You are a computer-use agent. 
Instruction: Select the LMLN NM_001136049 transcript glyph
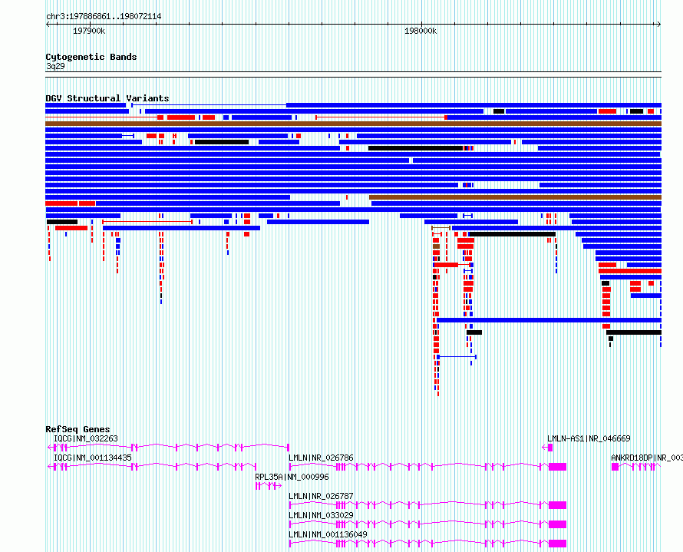427,544
